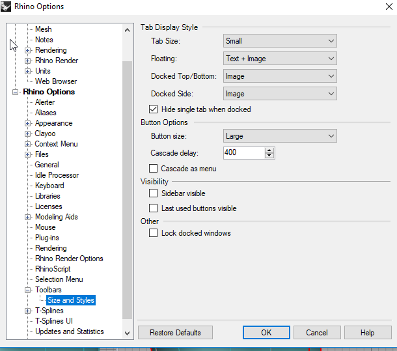397x351 pixels.
Task: Click into the Cascade delay field
Action: (243, 153)
